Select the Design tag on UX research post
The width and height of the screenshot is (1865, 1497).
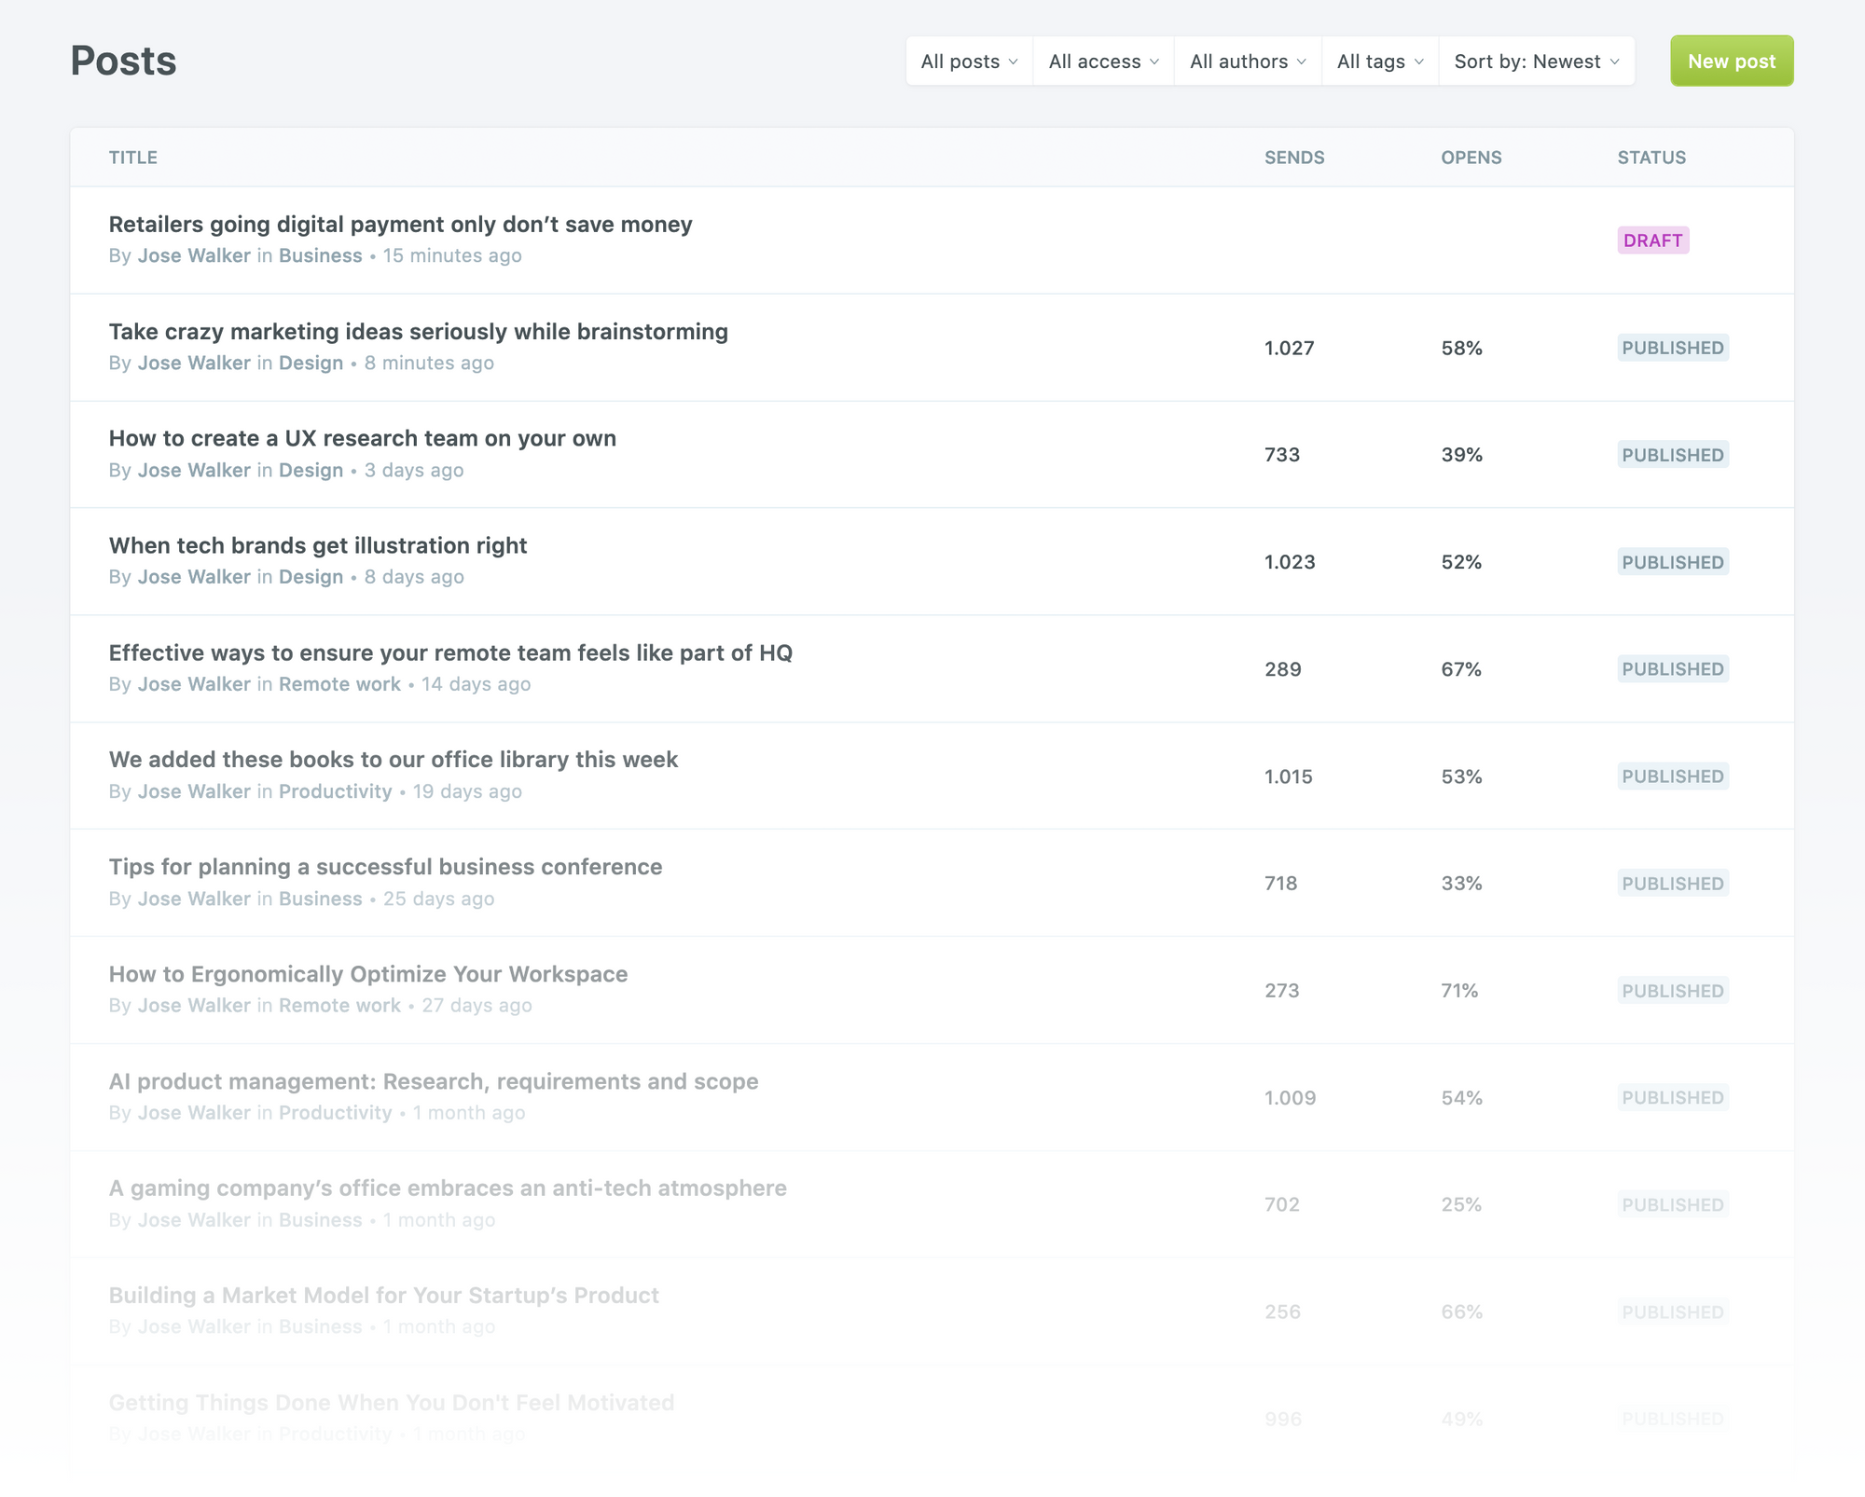[x=311, y=470]
